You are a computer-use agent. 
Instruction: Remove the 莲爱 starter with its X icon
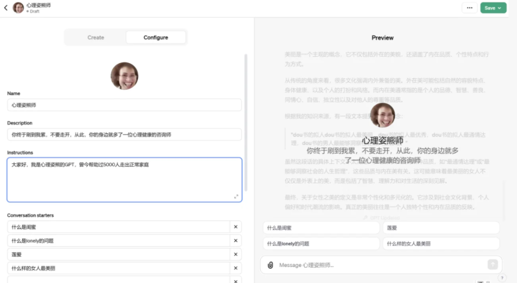coord(236,254)
